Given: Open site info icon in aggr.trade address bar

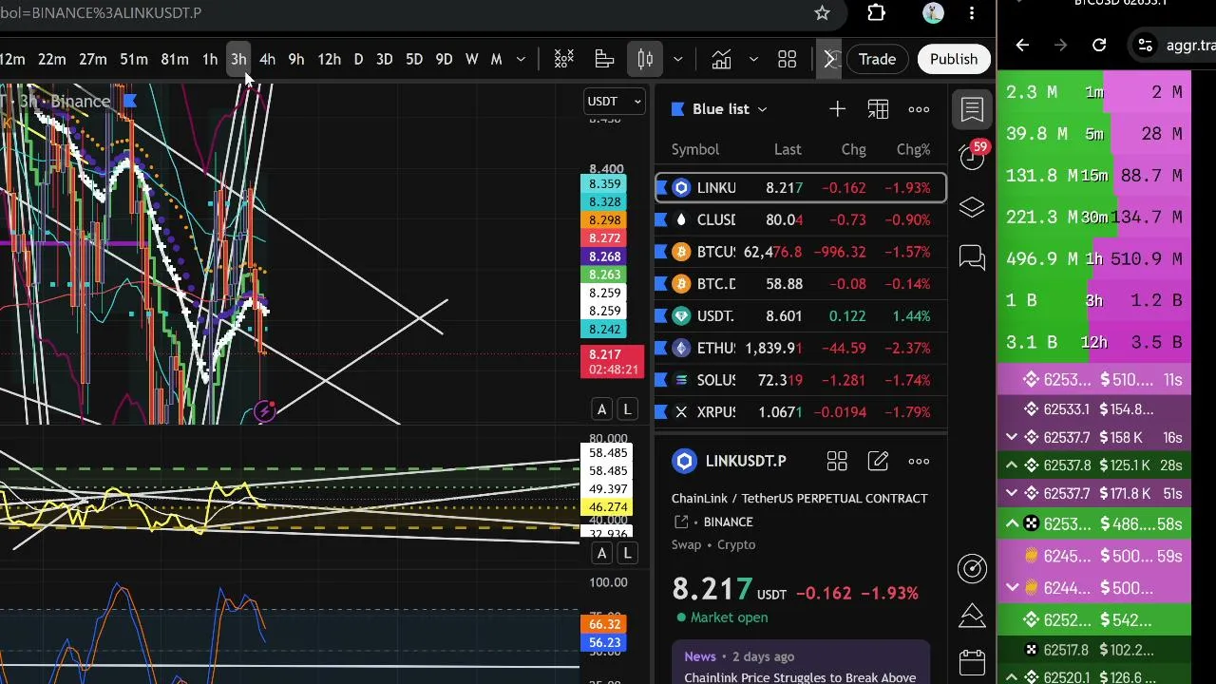Looking at the screenshot, I should click(1146, 45).
